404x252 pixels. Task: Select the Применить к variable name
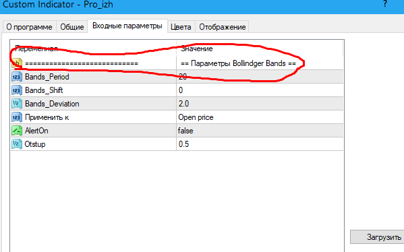click(x=47, y=117)
